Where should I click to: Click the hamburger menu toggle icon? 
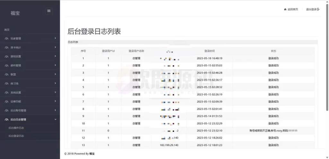(x=49, y=11)
